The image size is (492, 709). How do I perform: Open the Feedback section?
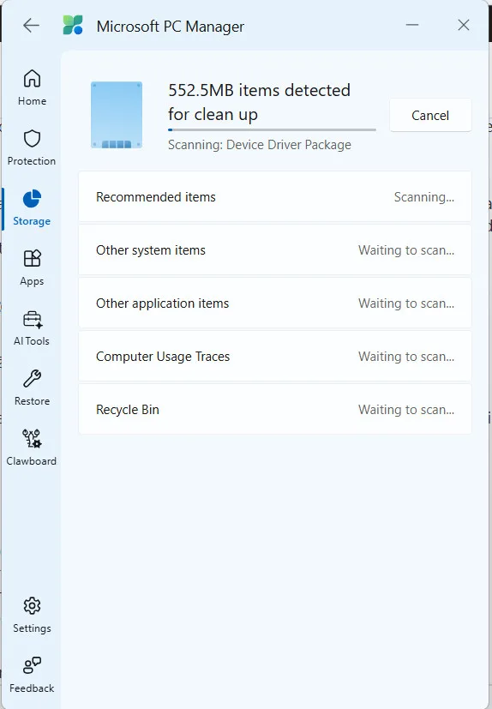pos(32,676)
